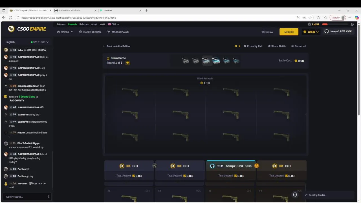The image size is (361, 203).
Task: Open the Rewards page
Action: pos(72,24)
